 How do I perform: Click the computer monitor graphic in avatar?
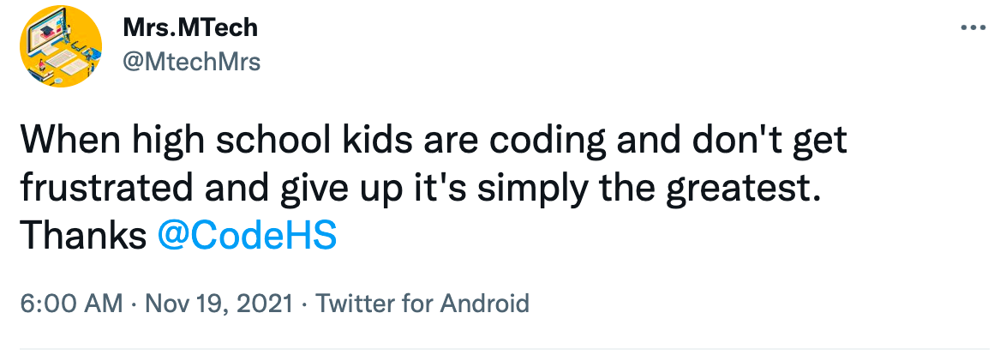point(48,36)
